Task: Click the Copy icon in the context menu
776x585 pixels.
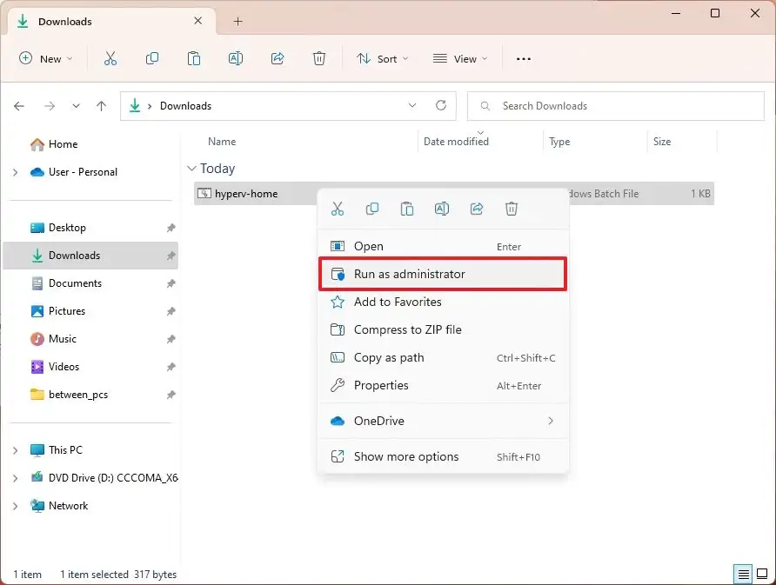Action: (x=372, y=209)
